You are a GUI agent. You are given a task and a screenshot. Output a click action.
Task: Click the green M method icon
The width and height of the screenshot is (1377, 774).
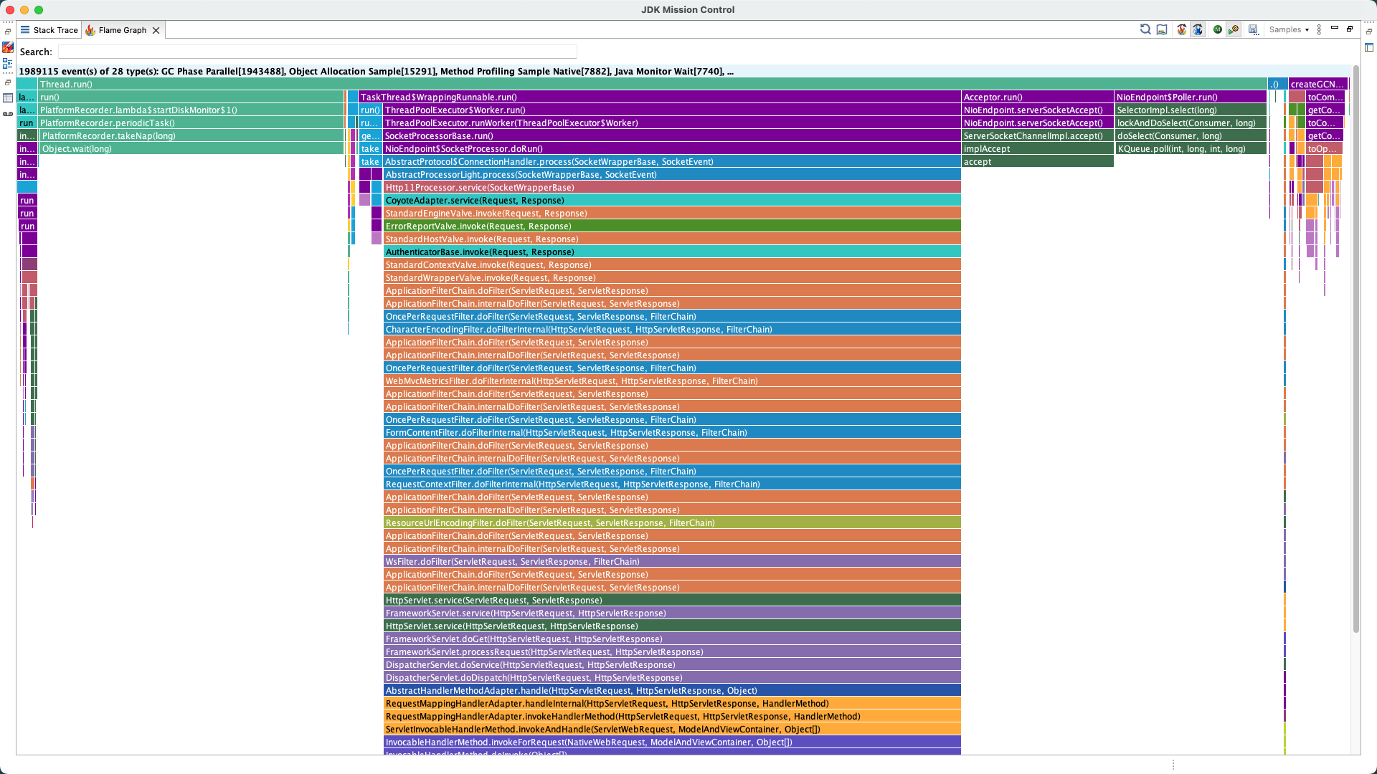1218,29
